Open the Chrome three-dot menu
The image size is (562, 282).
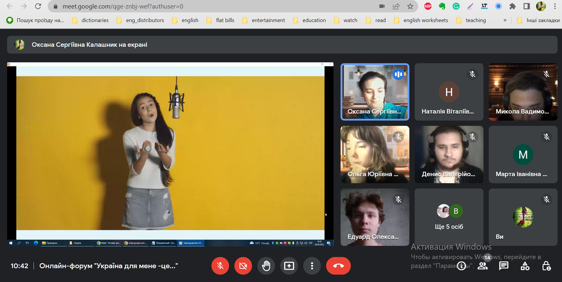(555, 6)
